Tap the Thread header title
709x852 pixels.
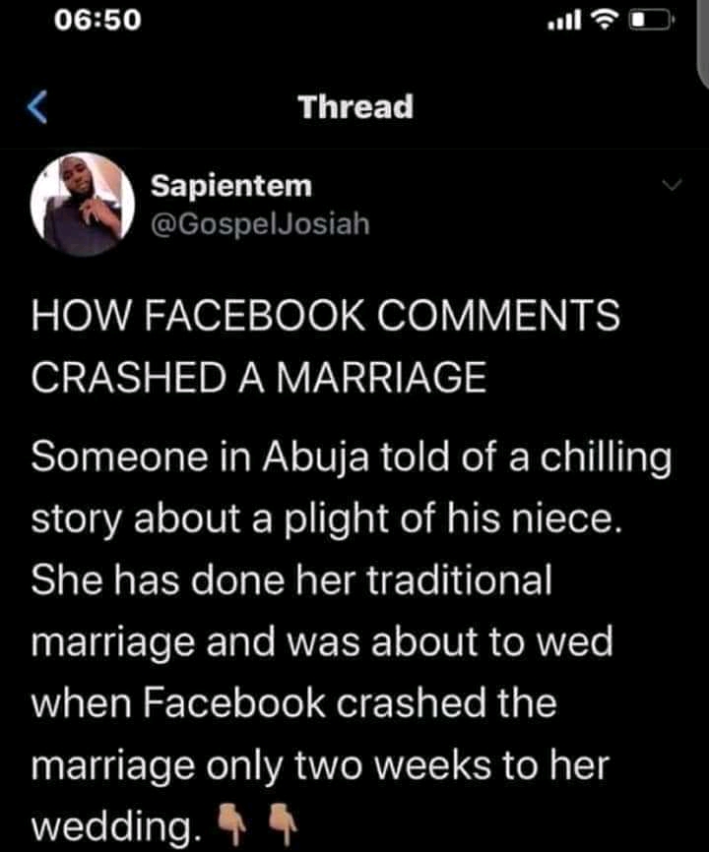(x=355, y=106)
